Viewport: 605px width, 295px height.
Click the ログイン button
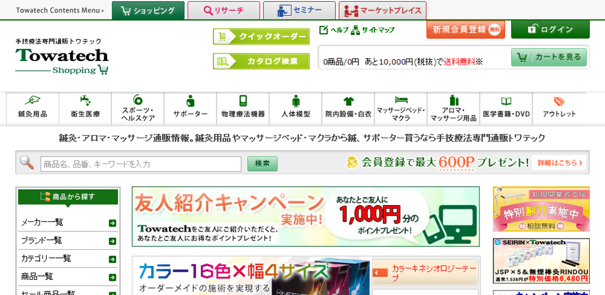550,30
